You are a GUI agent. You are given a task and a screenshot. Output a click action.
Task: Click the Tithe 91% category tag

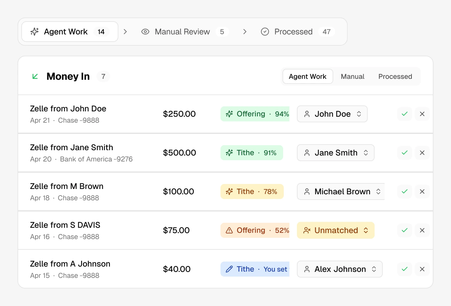coord(251,153)
